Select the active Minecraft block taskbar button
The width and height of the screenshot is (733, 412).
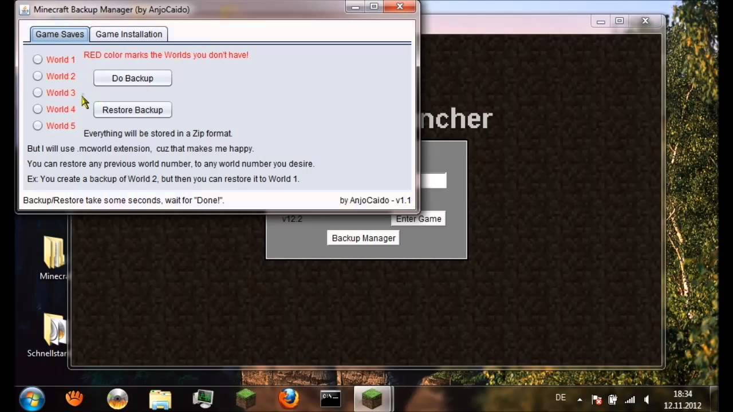372,398
